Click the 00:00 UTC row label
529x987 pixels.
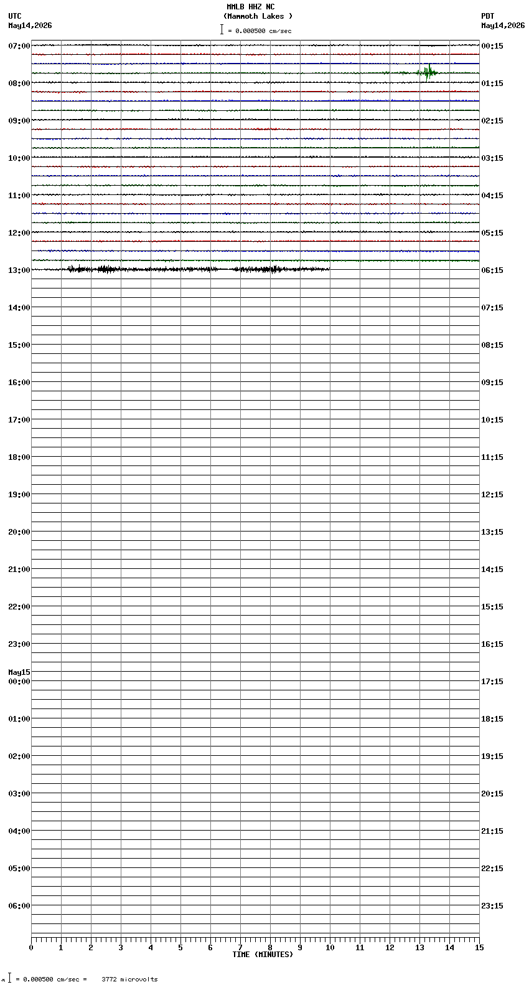pyautogui.click(x=19, y=682)
